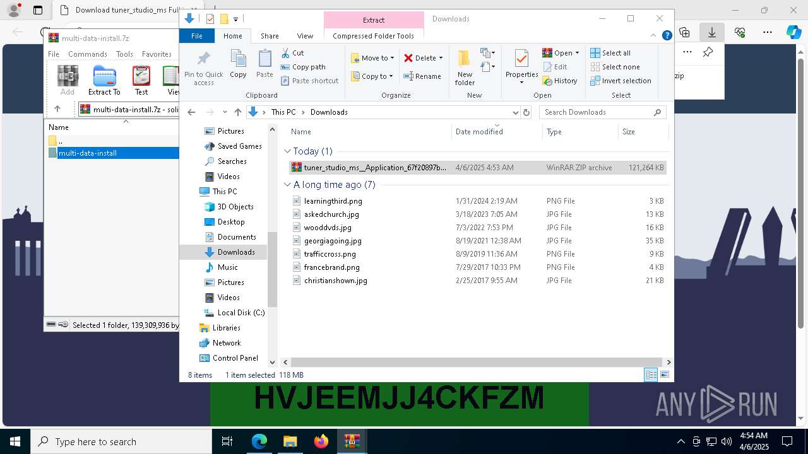Click the horizontal scrollbar in file list
808x454 pixels.
tap(476, 362)
